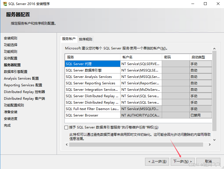Click 服务器配置 step in sidebar
The image size is (224, 169).
pyautogui.click(x=12, y=65)
